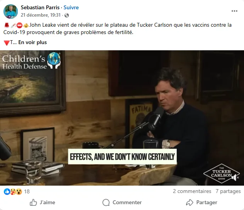244x210 pixels.
Task: Click the Commenter button
Action: click(122, 202)
